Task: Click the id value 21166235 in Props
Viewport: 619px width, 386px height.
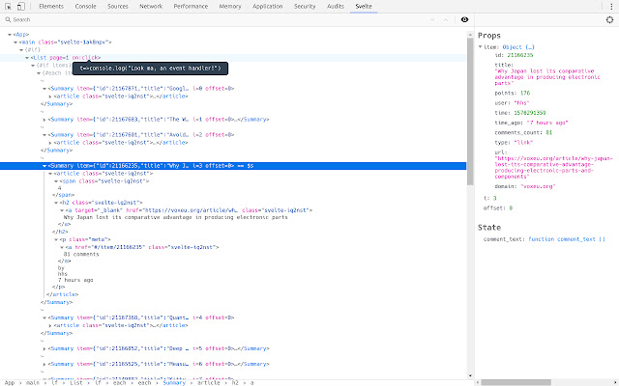Action: pyautogui.click(x=520, y=55)
